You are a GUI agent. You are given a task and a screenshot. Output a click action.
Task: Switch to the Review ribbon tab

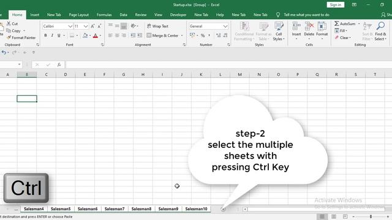point(141,15)
